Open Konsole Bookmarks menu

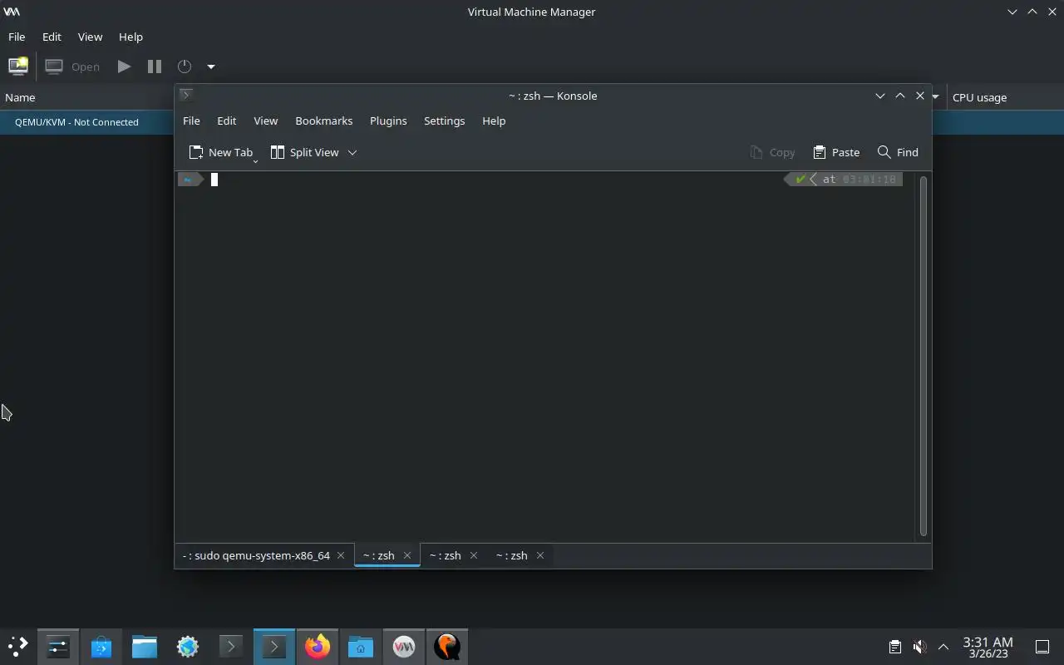[323, 121]
